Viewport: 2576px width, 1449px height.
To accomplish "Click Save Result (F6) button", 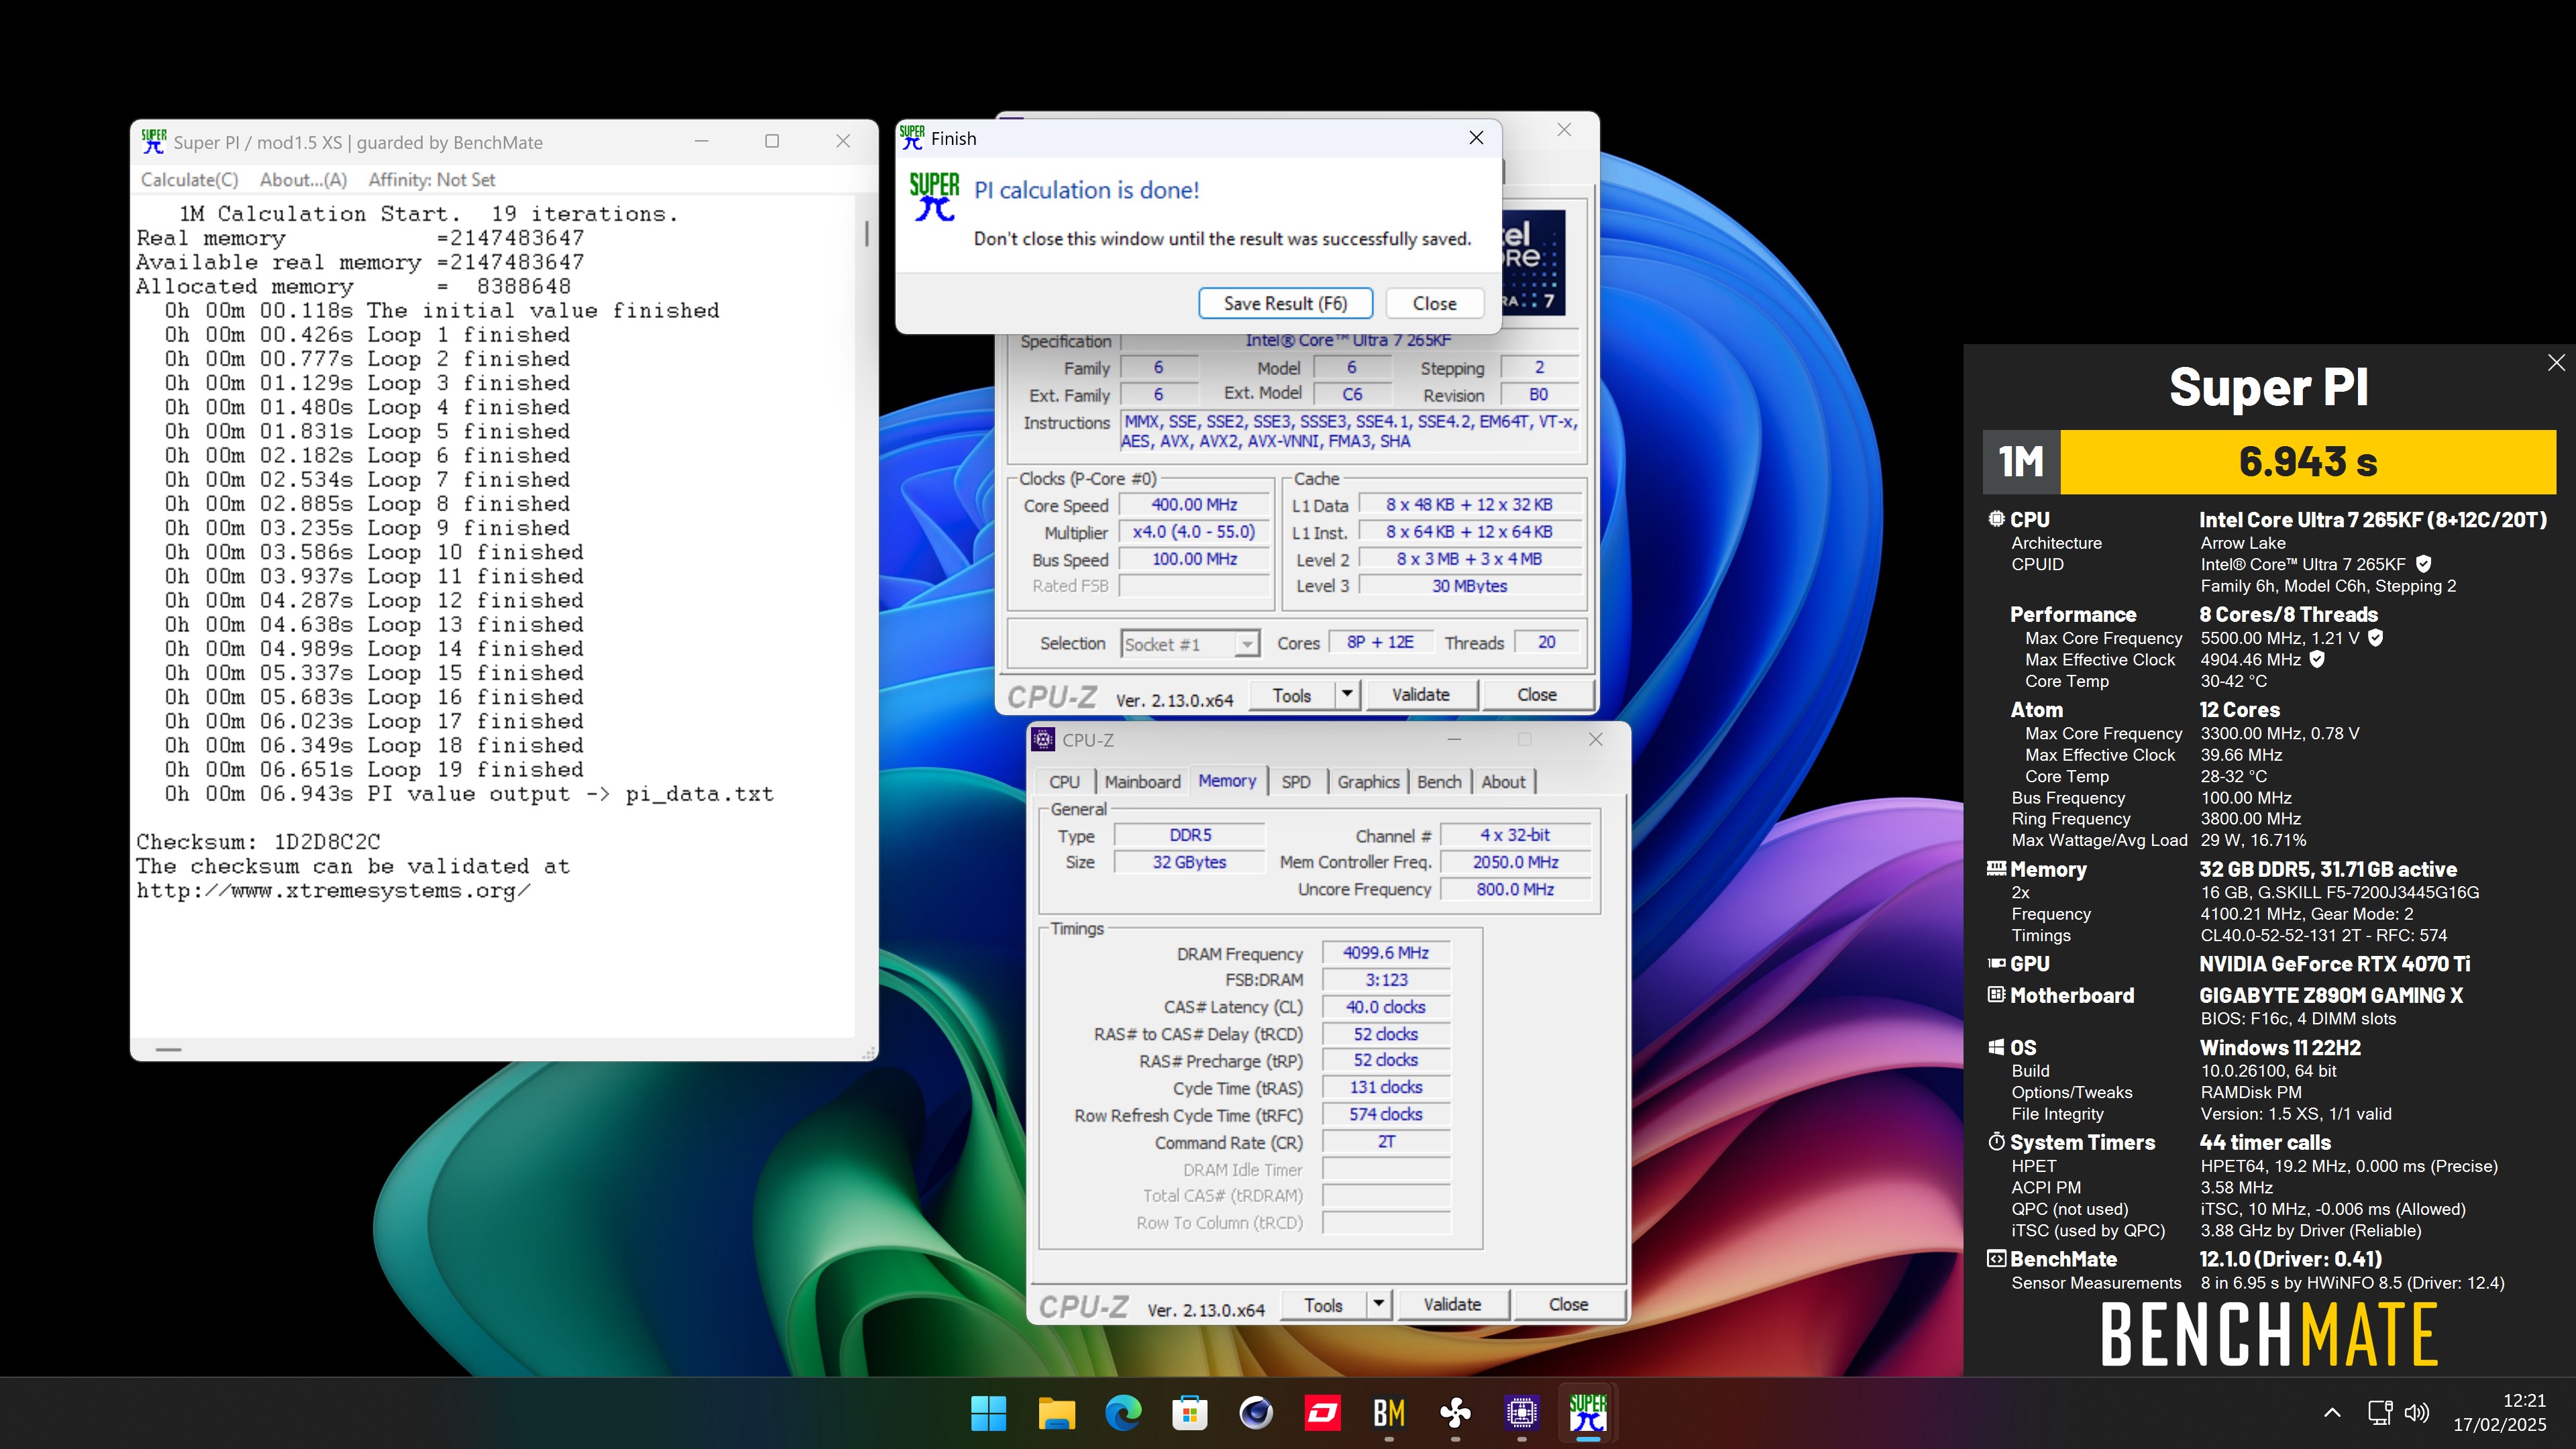I will (x=1285, y=303).
